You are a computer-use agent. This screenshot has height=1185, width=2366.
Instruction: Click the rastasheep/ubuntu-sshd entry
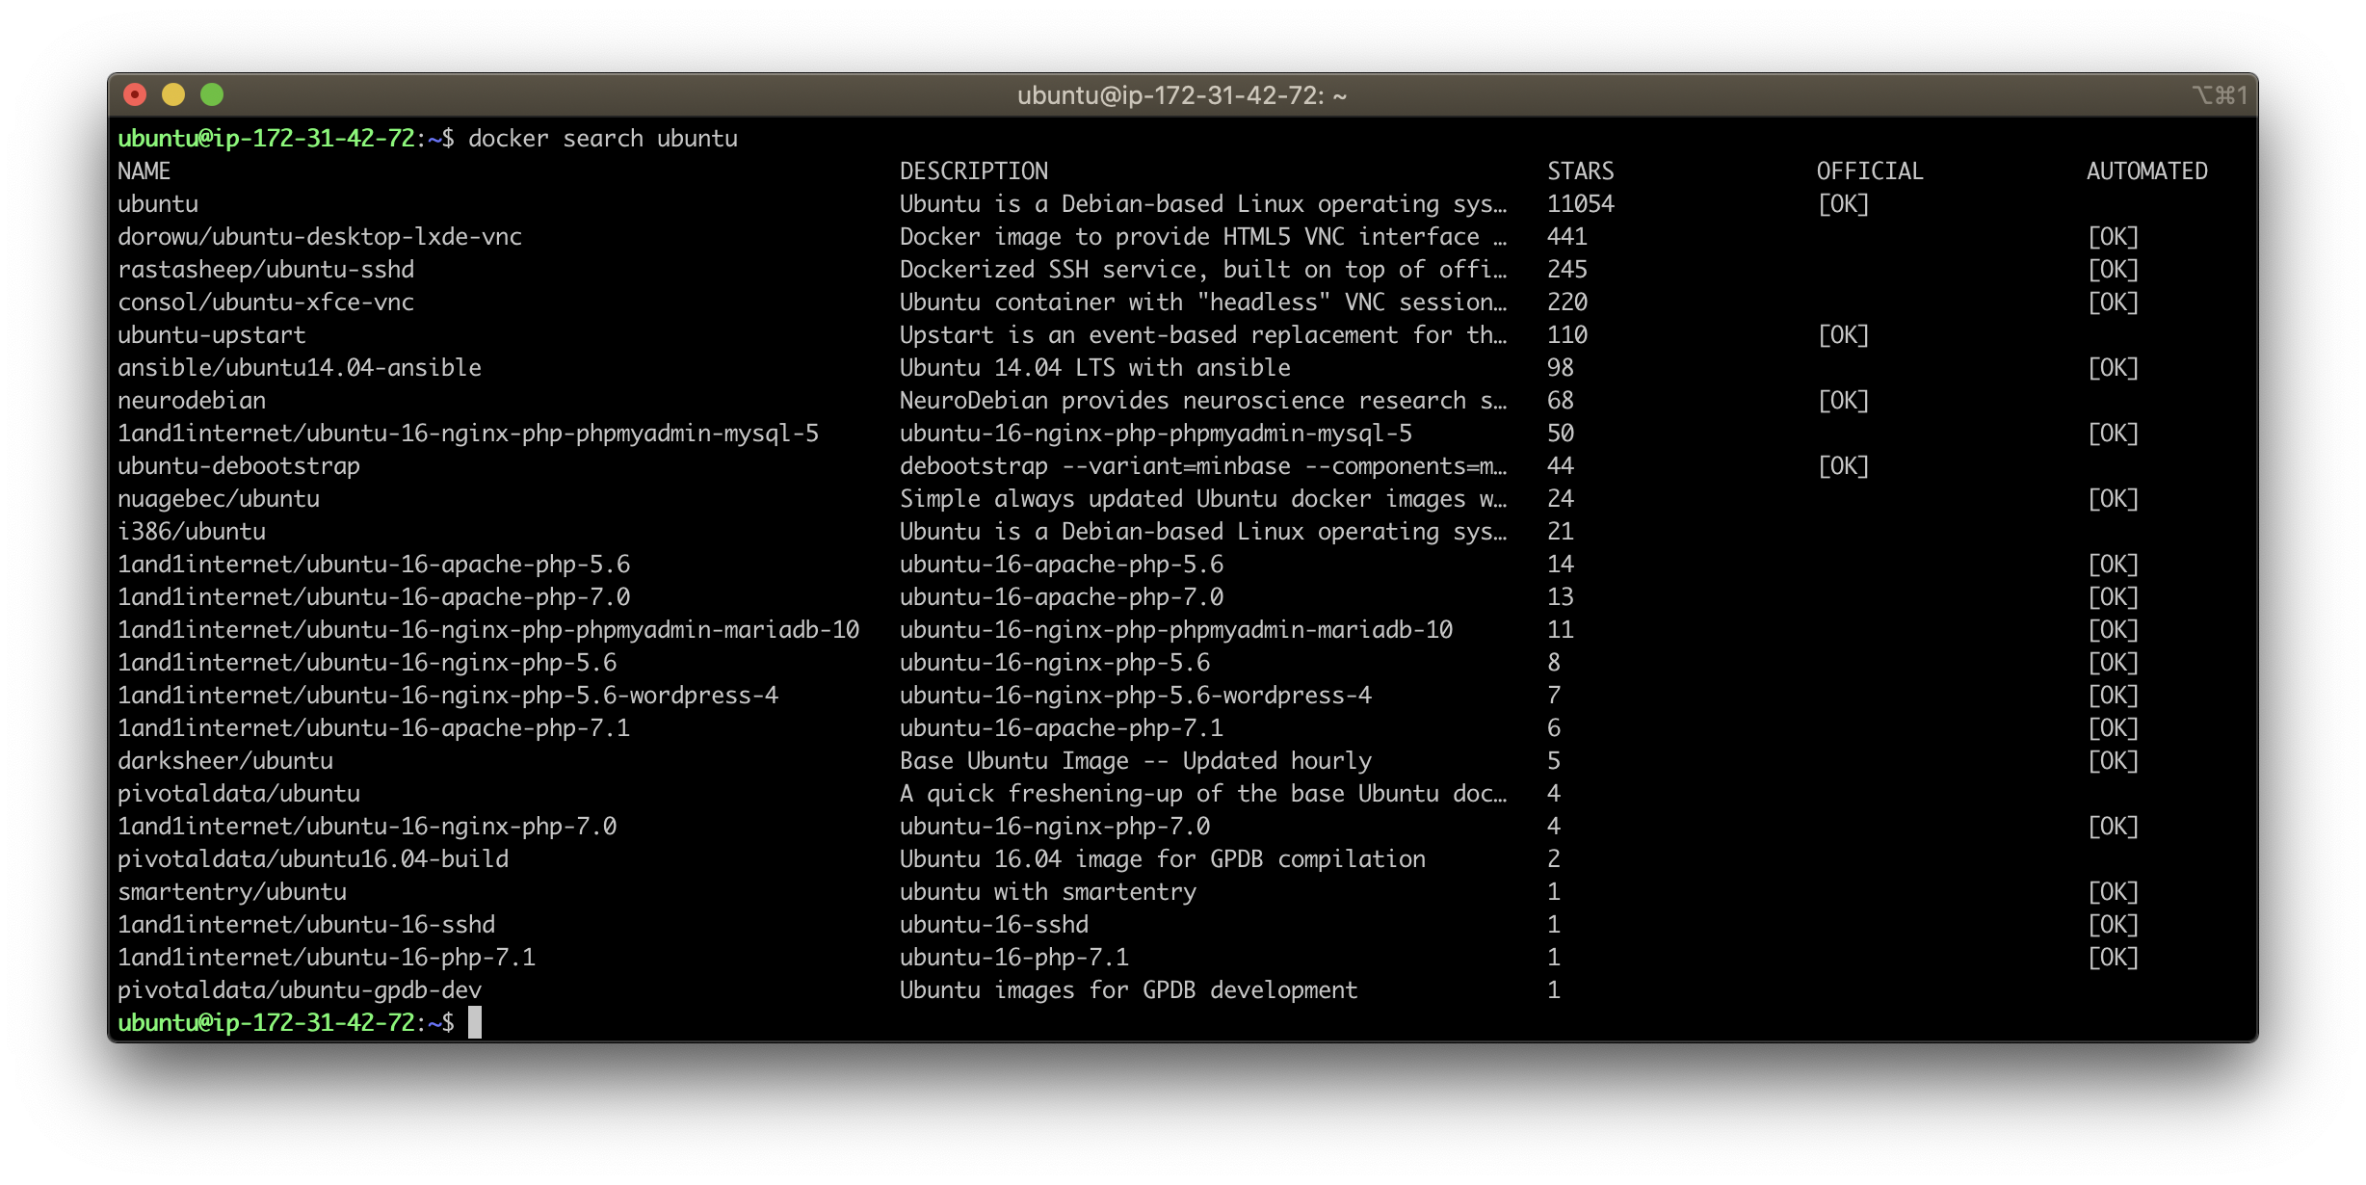(x=266, y=270)
